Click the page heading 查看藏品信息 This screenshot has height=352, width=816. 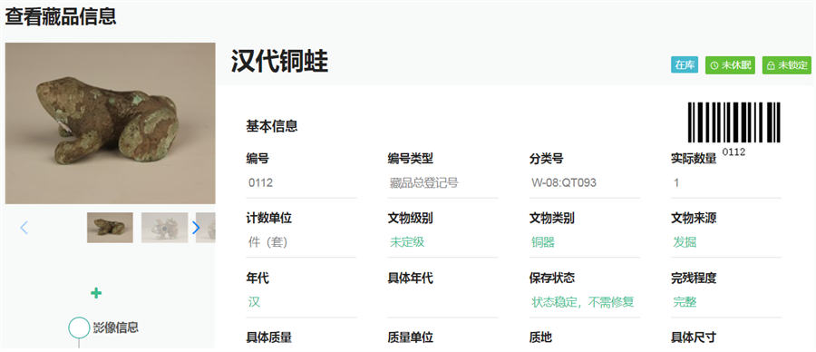pyautogui.click(x=61, y=16)
